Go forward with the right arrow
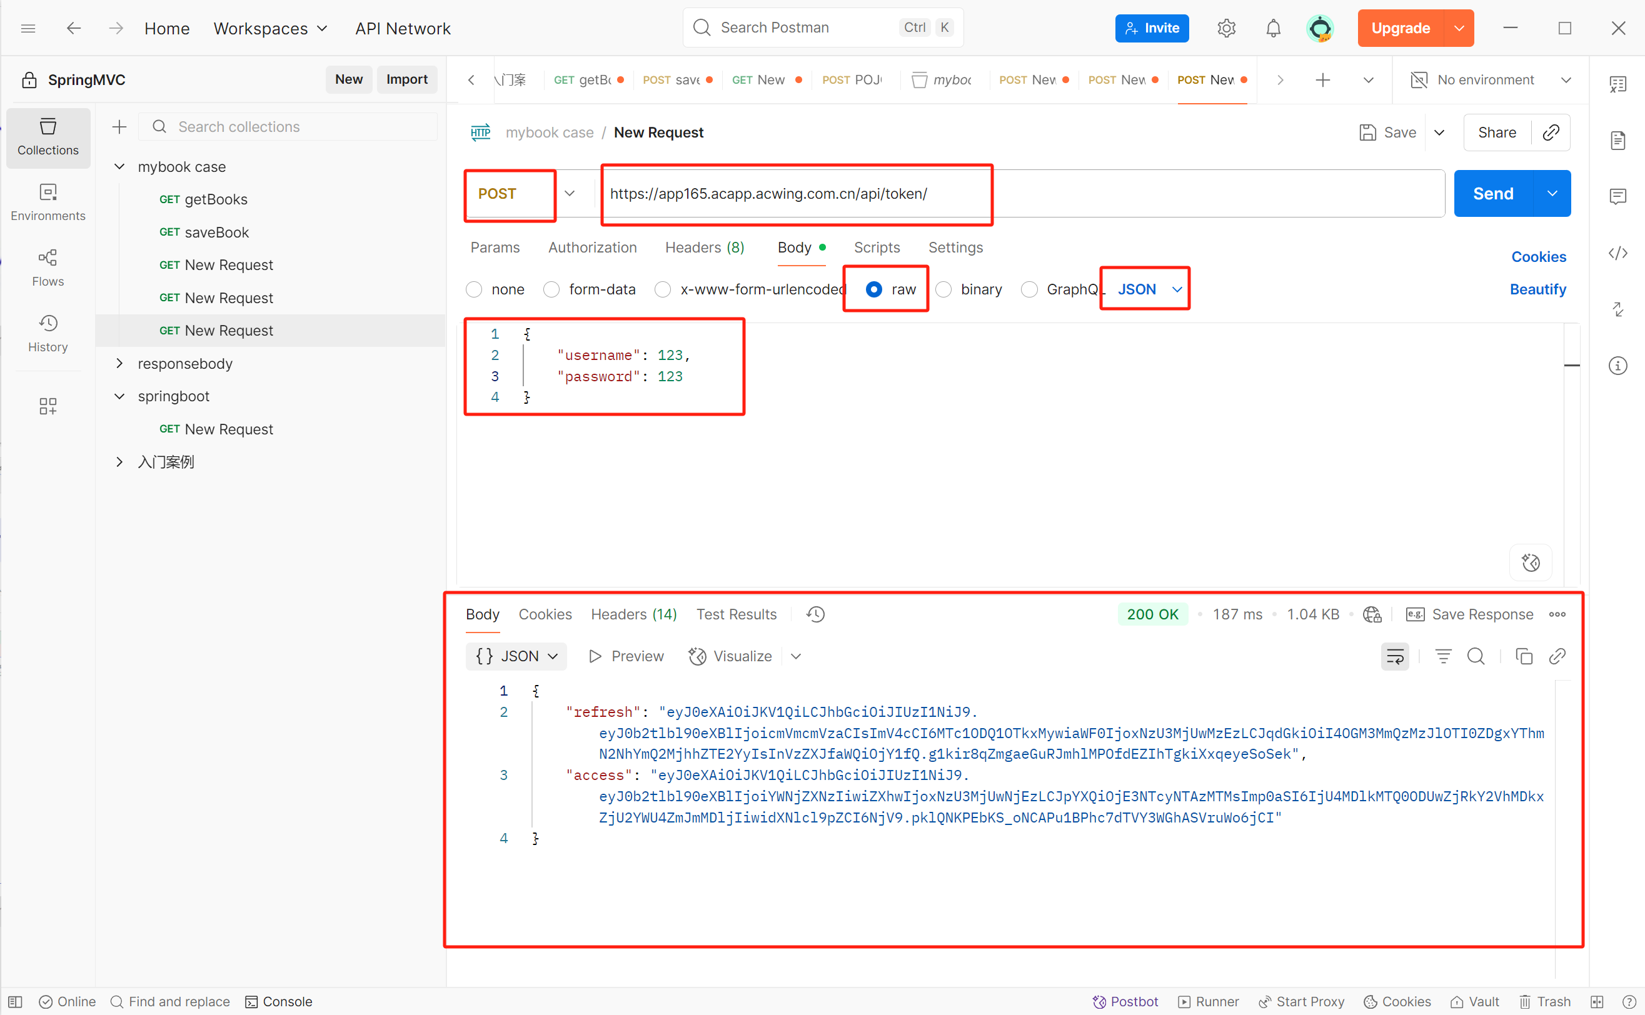1645x1015 pixels. [x=116, y=28]
